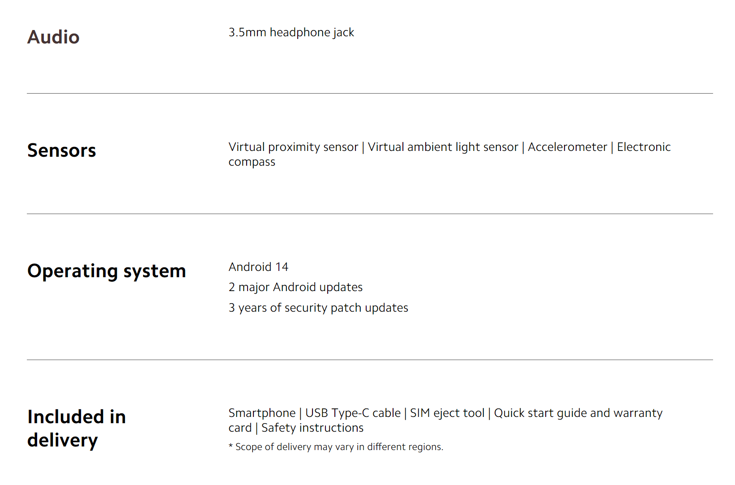
Task: Select the Safety instructions text
Action: [x=313, y=428]
